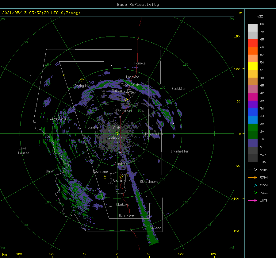
Task: Select yellow diamond marker beside RockyMH
Action: (x=82, y=80)
